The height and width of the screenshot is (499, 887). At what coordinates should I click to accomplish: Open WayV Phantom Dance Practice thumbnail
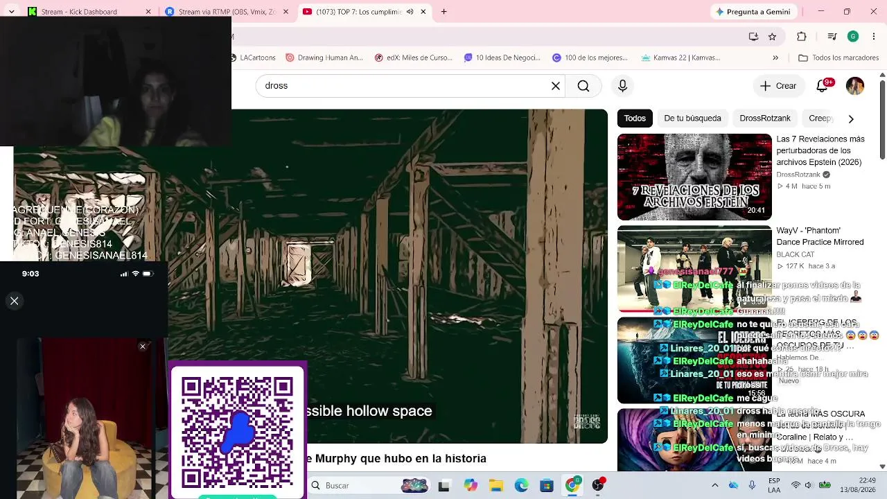pyautogui.click(x=694, y=268)
